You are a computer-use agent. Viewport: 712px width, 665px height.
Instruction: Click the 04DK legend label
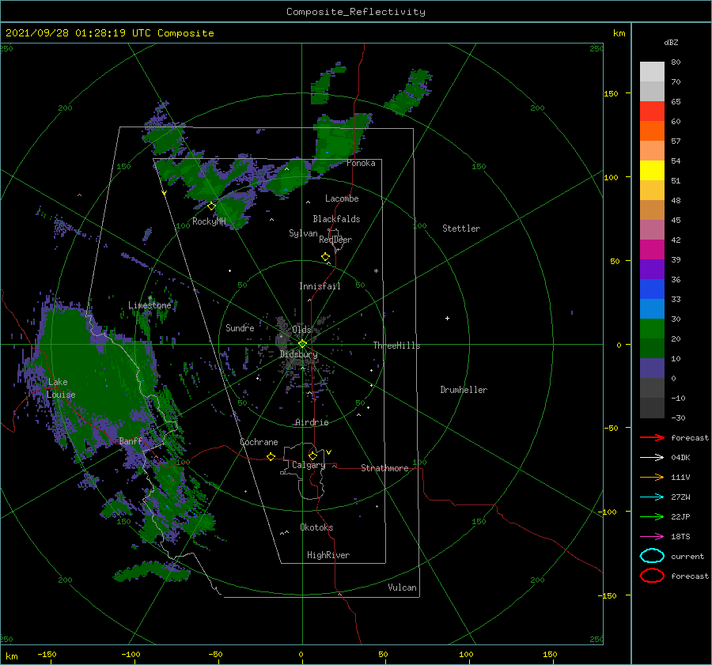[x=680, y=457]
